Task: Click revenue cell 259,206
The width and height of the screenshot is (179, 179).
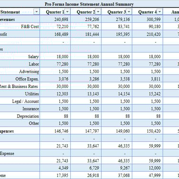Action: click(x=92, y=20)
